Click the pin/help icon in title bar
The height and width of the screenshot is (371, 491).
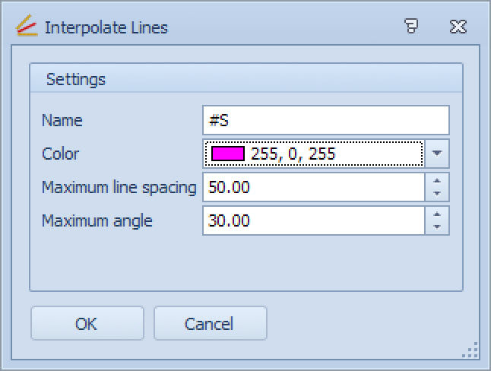pos(411,27)
